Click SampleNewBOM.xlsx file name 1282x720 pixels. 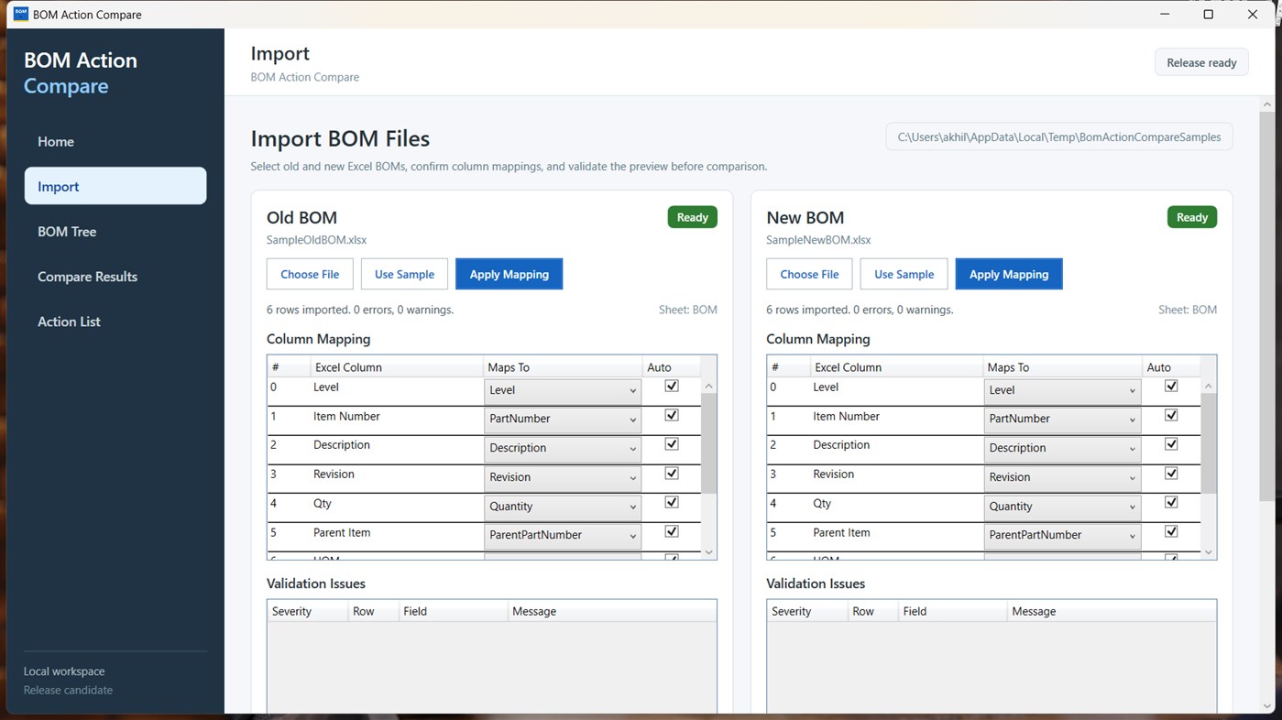818,240
